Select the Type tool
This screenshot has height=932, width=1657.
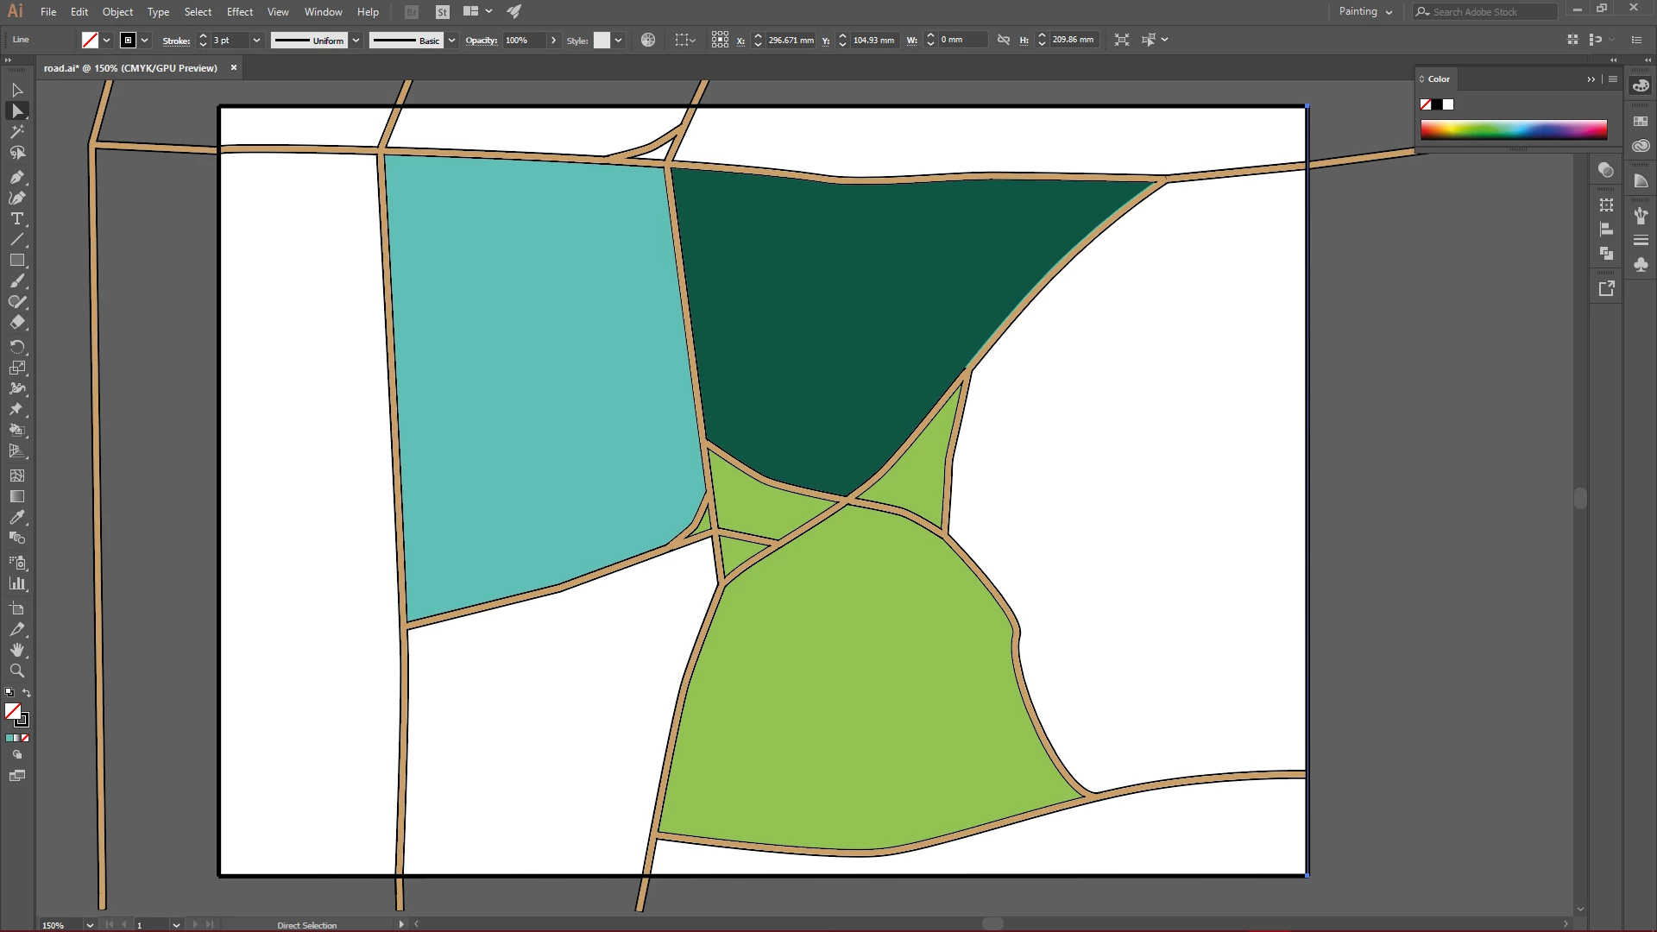16,219
